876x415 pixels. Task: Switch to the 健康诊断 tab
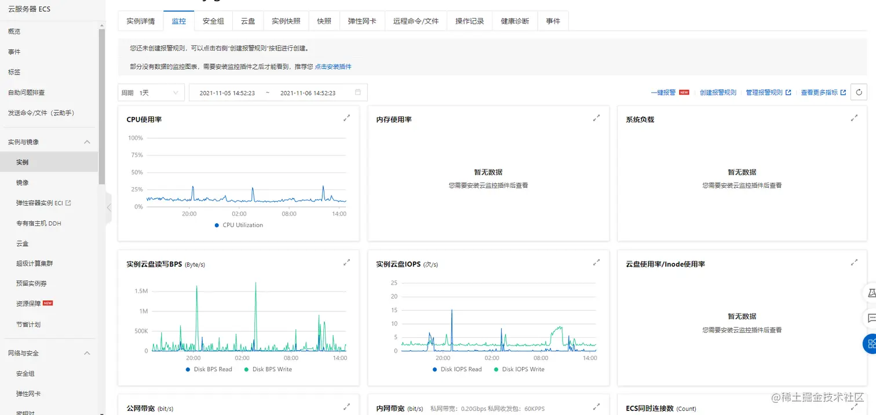coord(515,21)
